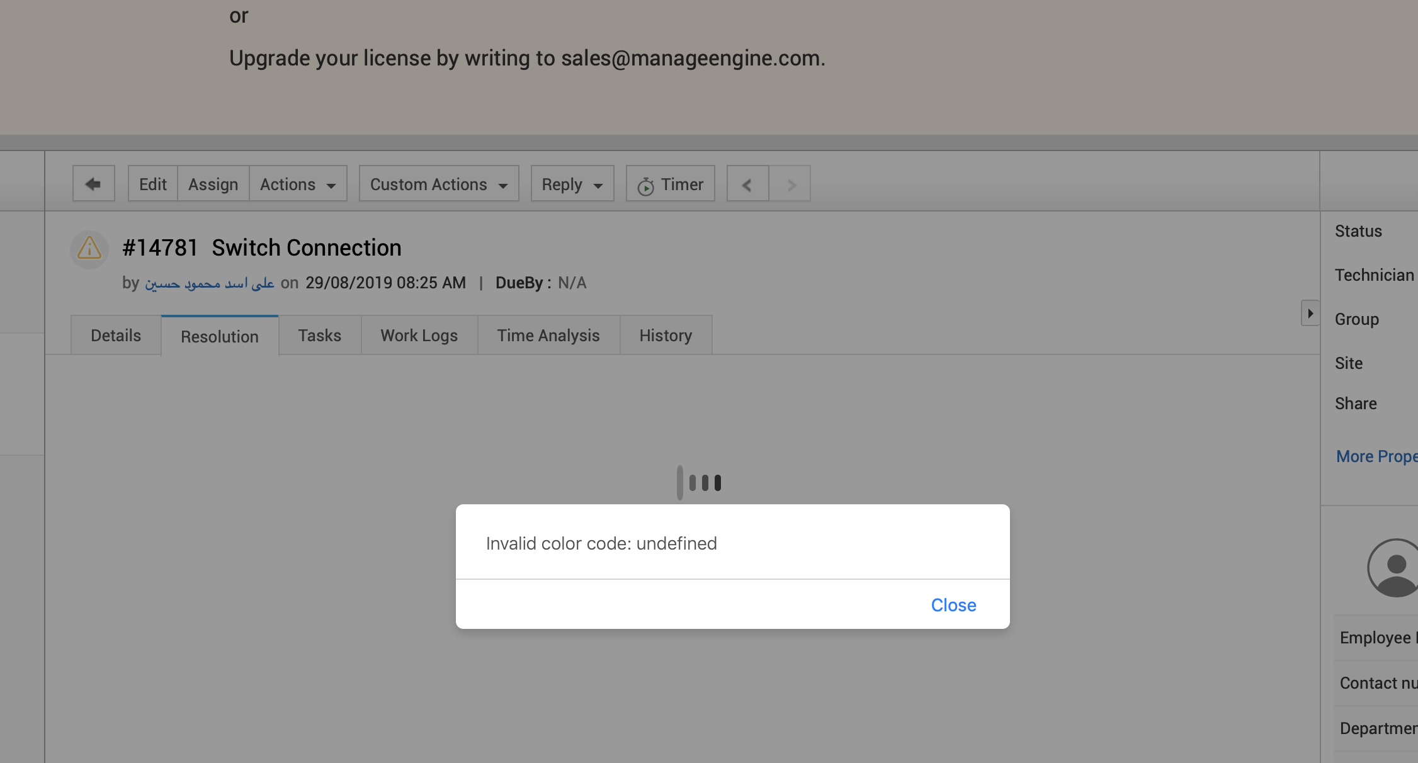The height and width of the screenshot is (763, 1418).
Task: Click the back arrow icon
Action: point(93,184)
